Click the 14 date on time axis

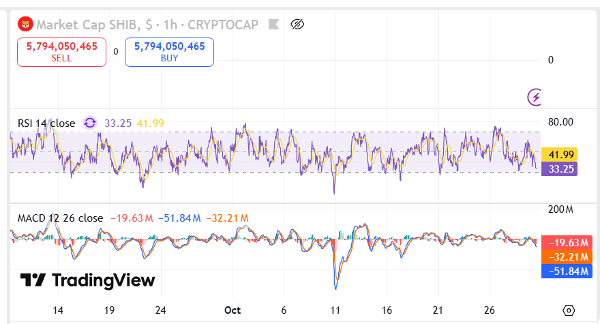(58, 310)
